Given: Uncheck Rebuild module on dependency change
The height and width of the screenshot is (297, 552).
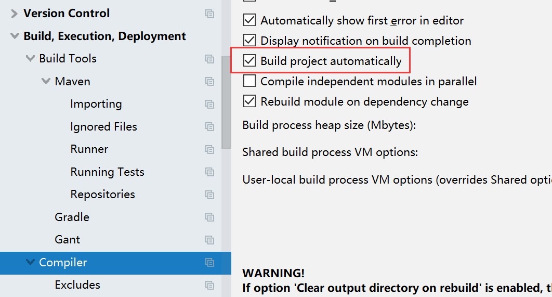Looking at the screenshot, I should pos(250,101).
